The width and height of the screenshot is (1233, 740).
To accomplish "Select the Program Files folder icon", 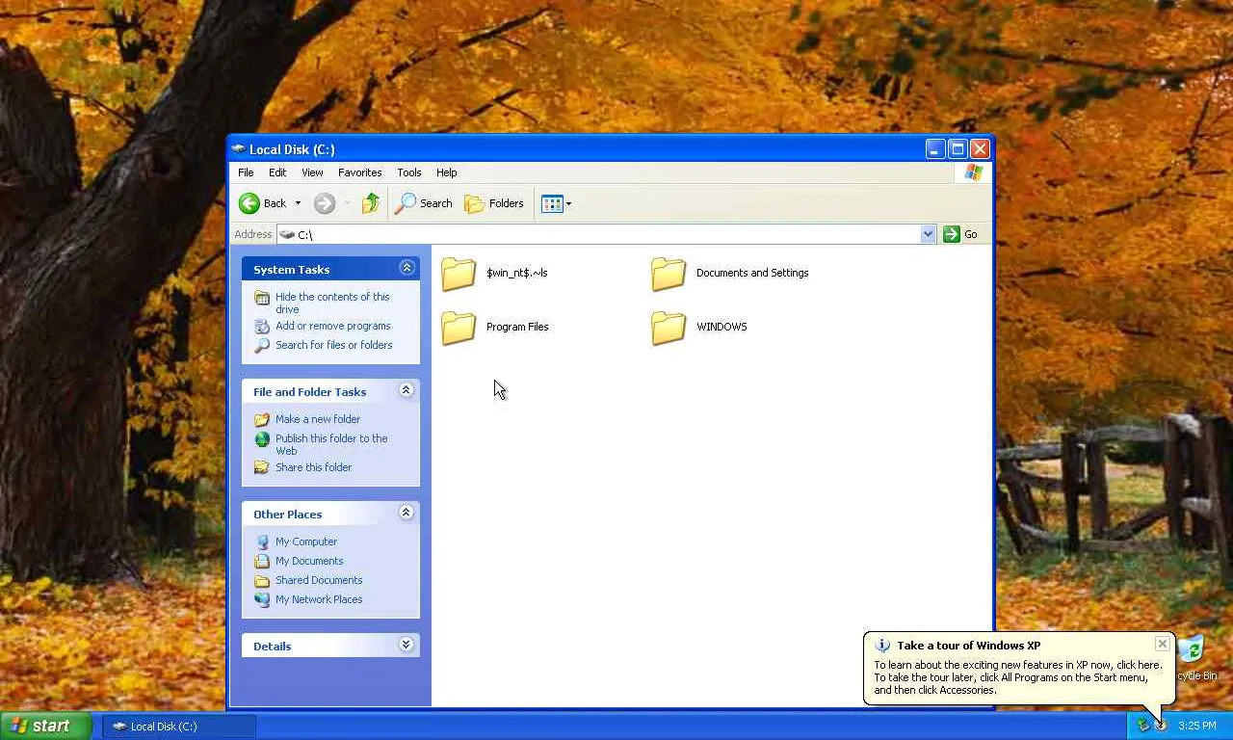I will 459,328.
